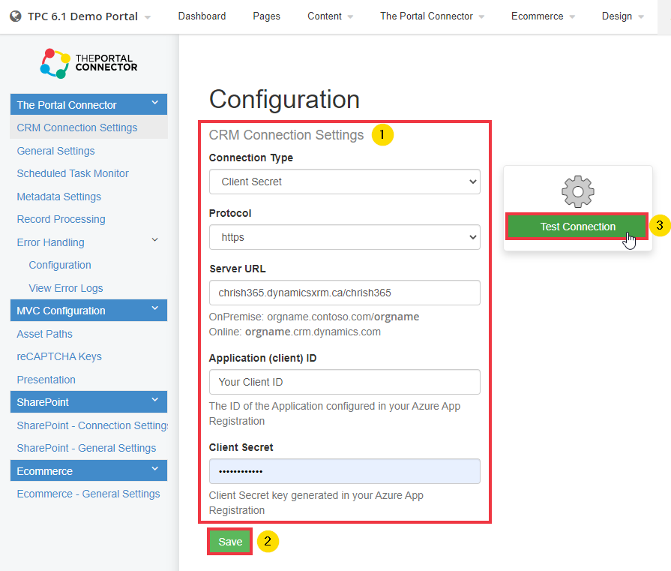Open Record Processing link
The image size is (671, 571).
tap(61, 219)
